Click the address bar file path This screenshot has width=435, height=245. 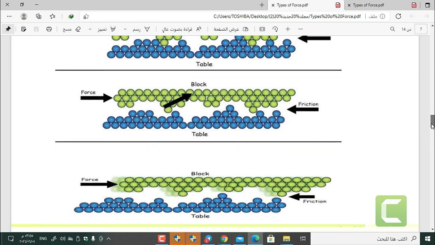point(287,16)
